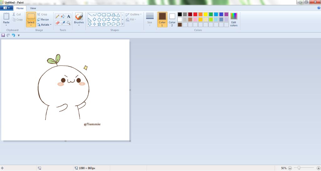Click the Cut scissors button
Image resolution: width=321 pixels, height=171 pixels.
click(x=17, y=14)
